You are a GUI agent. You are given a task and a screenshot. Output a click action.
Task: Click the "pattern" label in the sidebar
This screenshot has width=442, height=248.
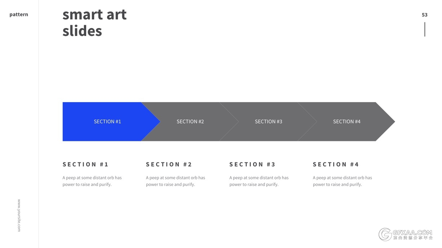click(x=19, y=15)
